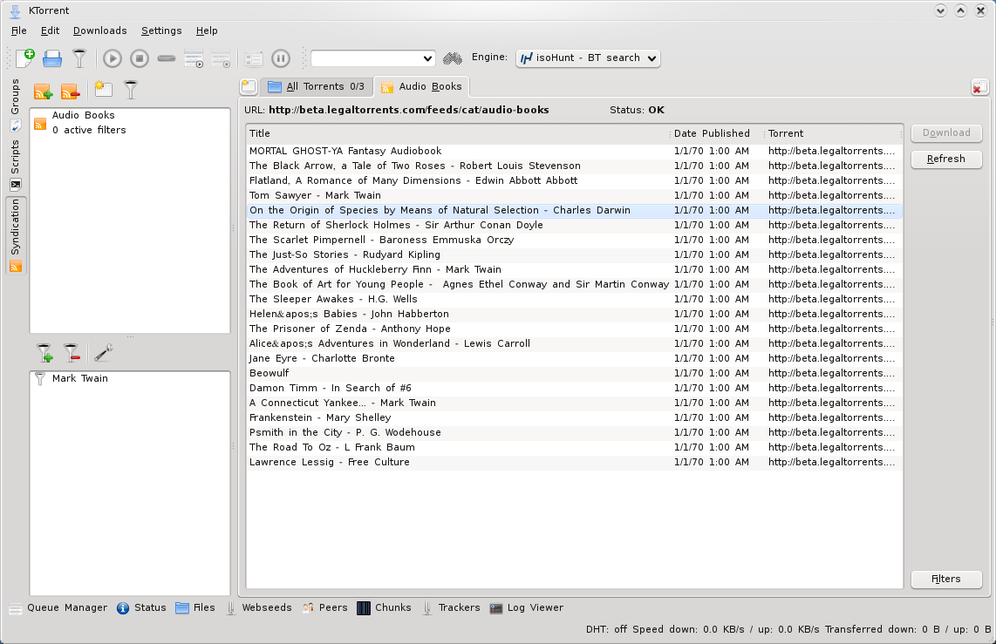Click the new tab button beside All Torrents
The image size is (996, 644).
pos(249,86)
